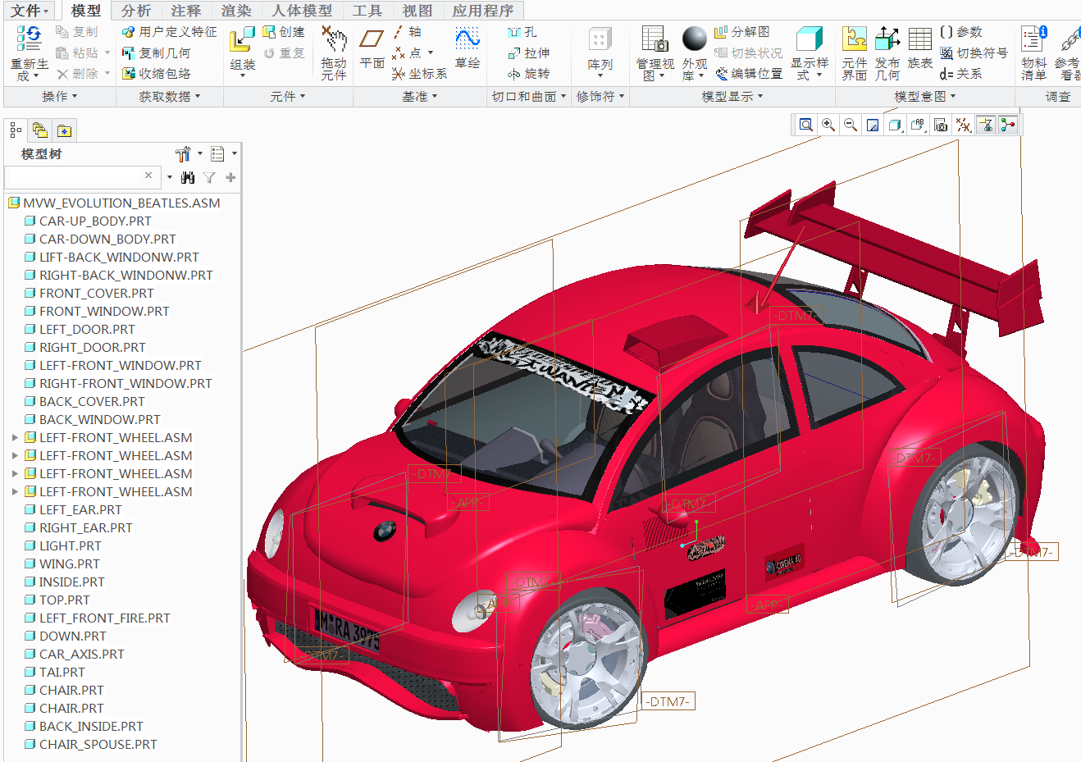Toggle annotation display in the graphics toolbar
The height and width of the screenshot is (762, 1081).
(918, 125)
